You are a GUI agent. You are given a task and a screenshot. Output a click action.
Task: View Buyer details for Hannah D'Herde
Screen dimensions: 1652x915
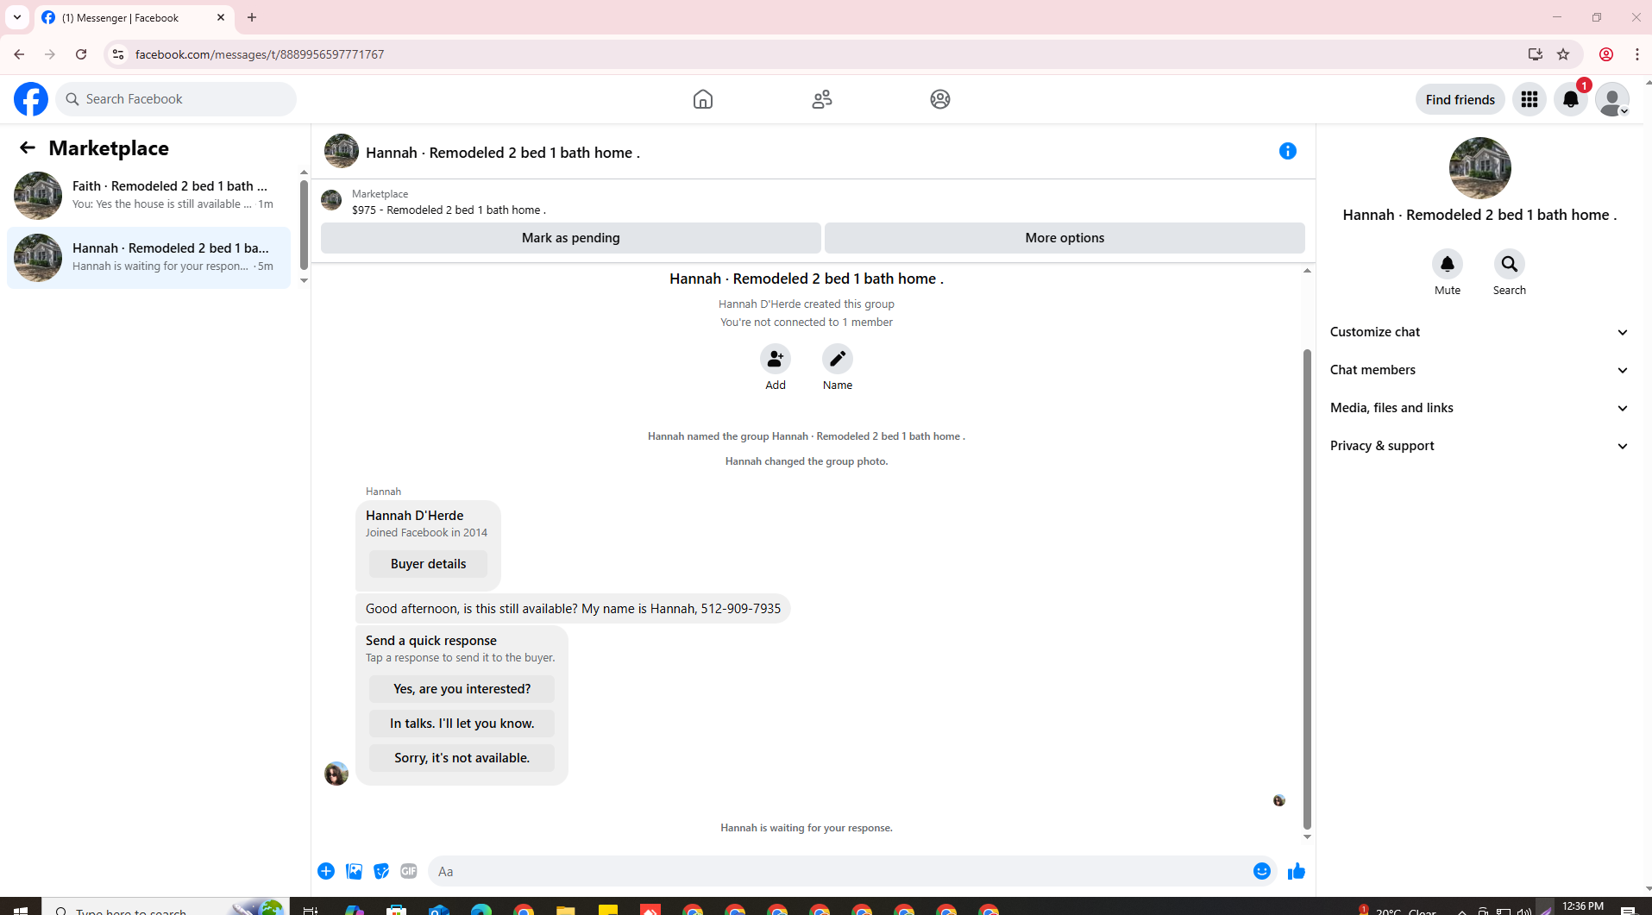point(428,564)
